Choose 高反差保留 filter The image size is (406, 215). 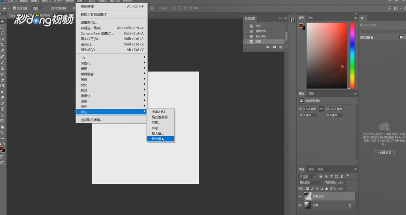coord(160,117)
